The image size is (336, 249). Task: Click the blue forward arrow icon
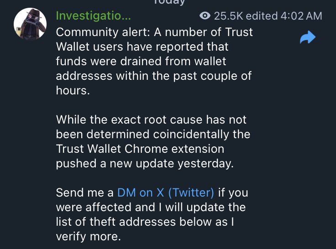(x=308, y=38)
